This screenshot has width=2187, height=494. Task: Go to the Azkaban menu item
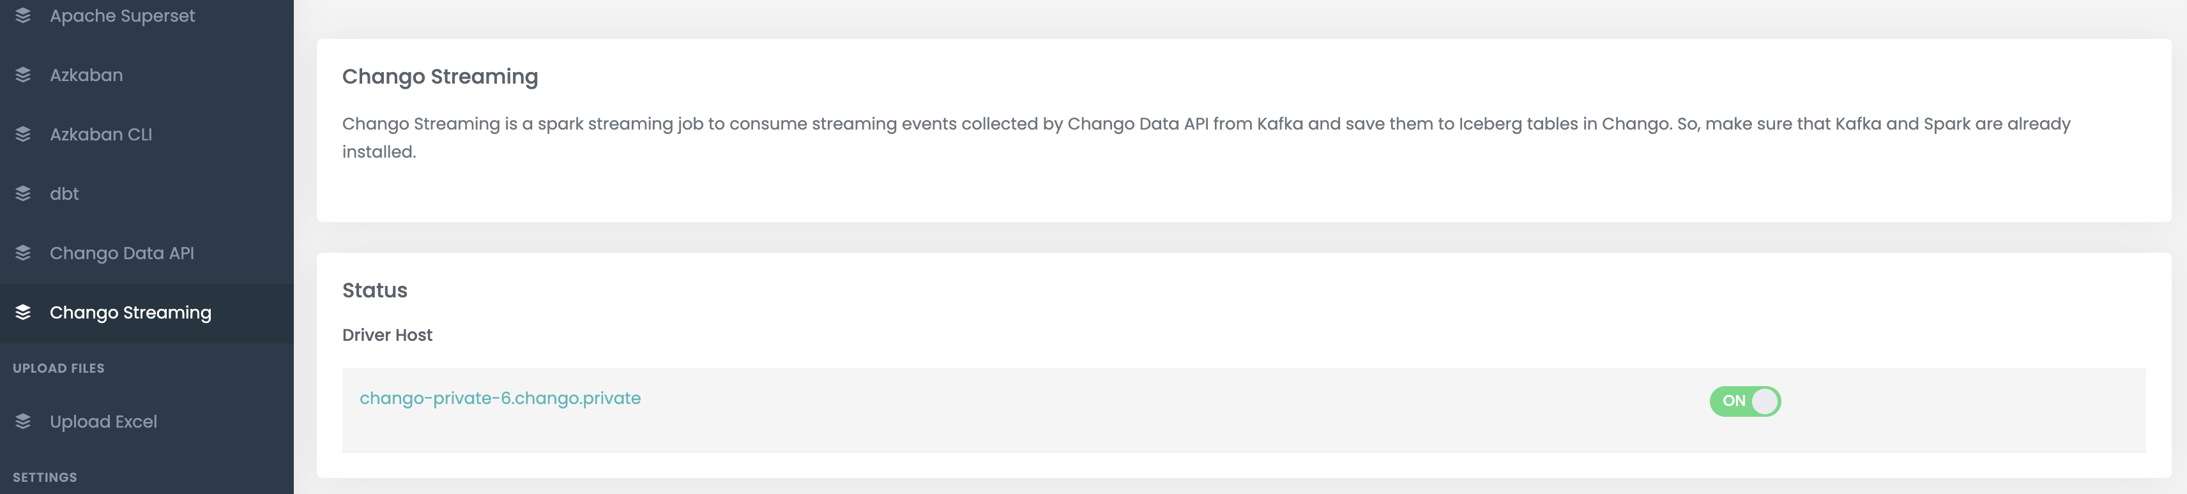point(87,75)
